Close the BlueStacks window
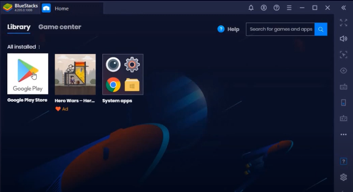 pyautogui.click(x=327, y=8)
